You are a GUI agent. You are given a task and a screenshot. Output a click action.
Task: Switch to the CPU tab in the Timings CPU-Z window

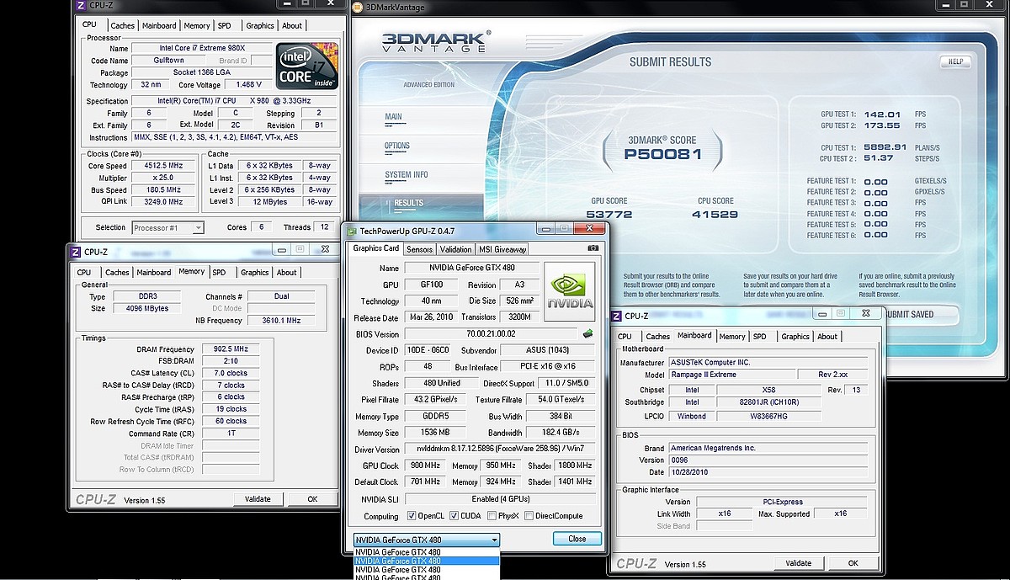84,272
